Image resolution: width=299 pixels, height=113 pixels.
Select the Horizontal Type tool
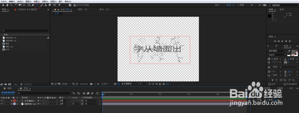click(37, 5)
